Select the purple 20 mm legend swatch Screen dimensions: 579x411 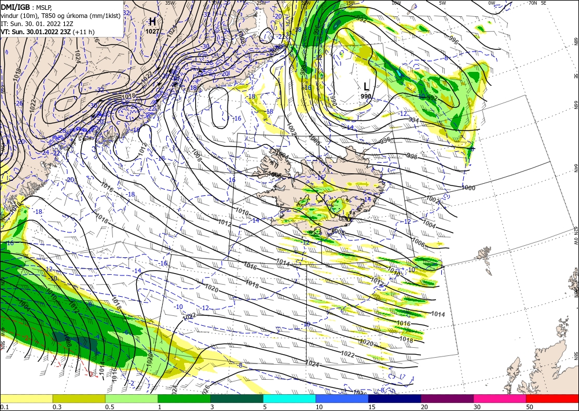click(447, 398)
